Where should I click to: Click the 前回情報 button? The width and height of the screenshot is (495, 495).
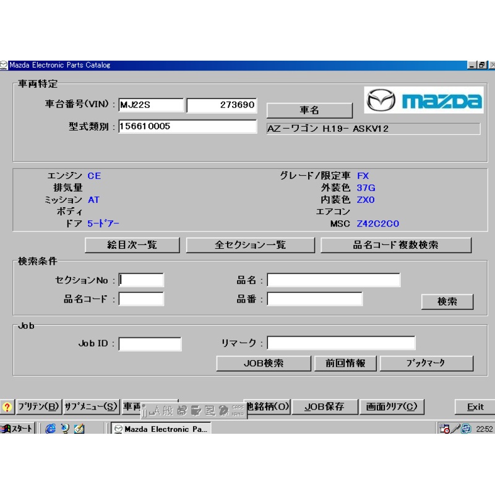click(x=345, y=363)
